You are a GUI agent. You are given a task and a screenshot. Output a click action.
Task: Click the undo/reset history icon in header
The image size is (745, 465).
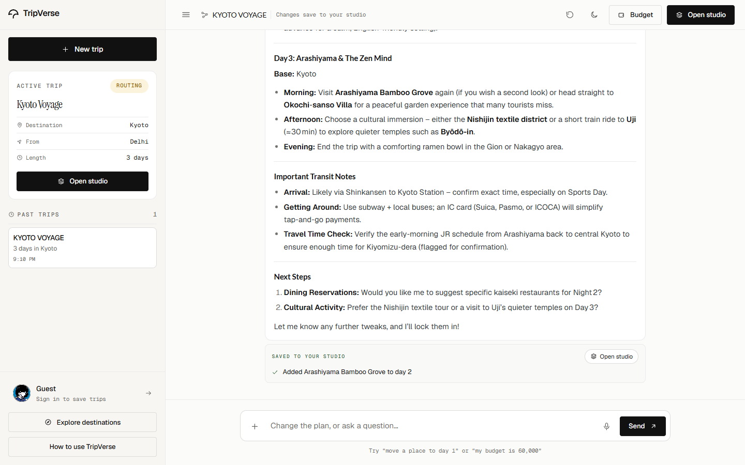[570, 15]
